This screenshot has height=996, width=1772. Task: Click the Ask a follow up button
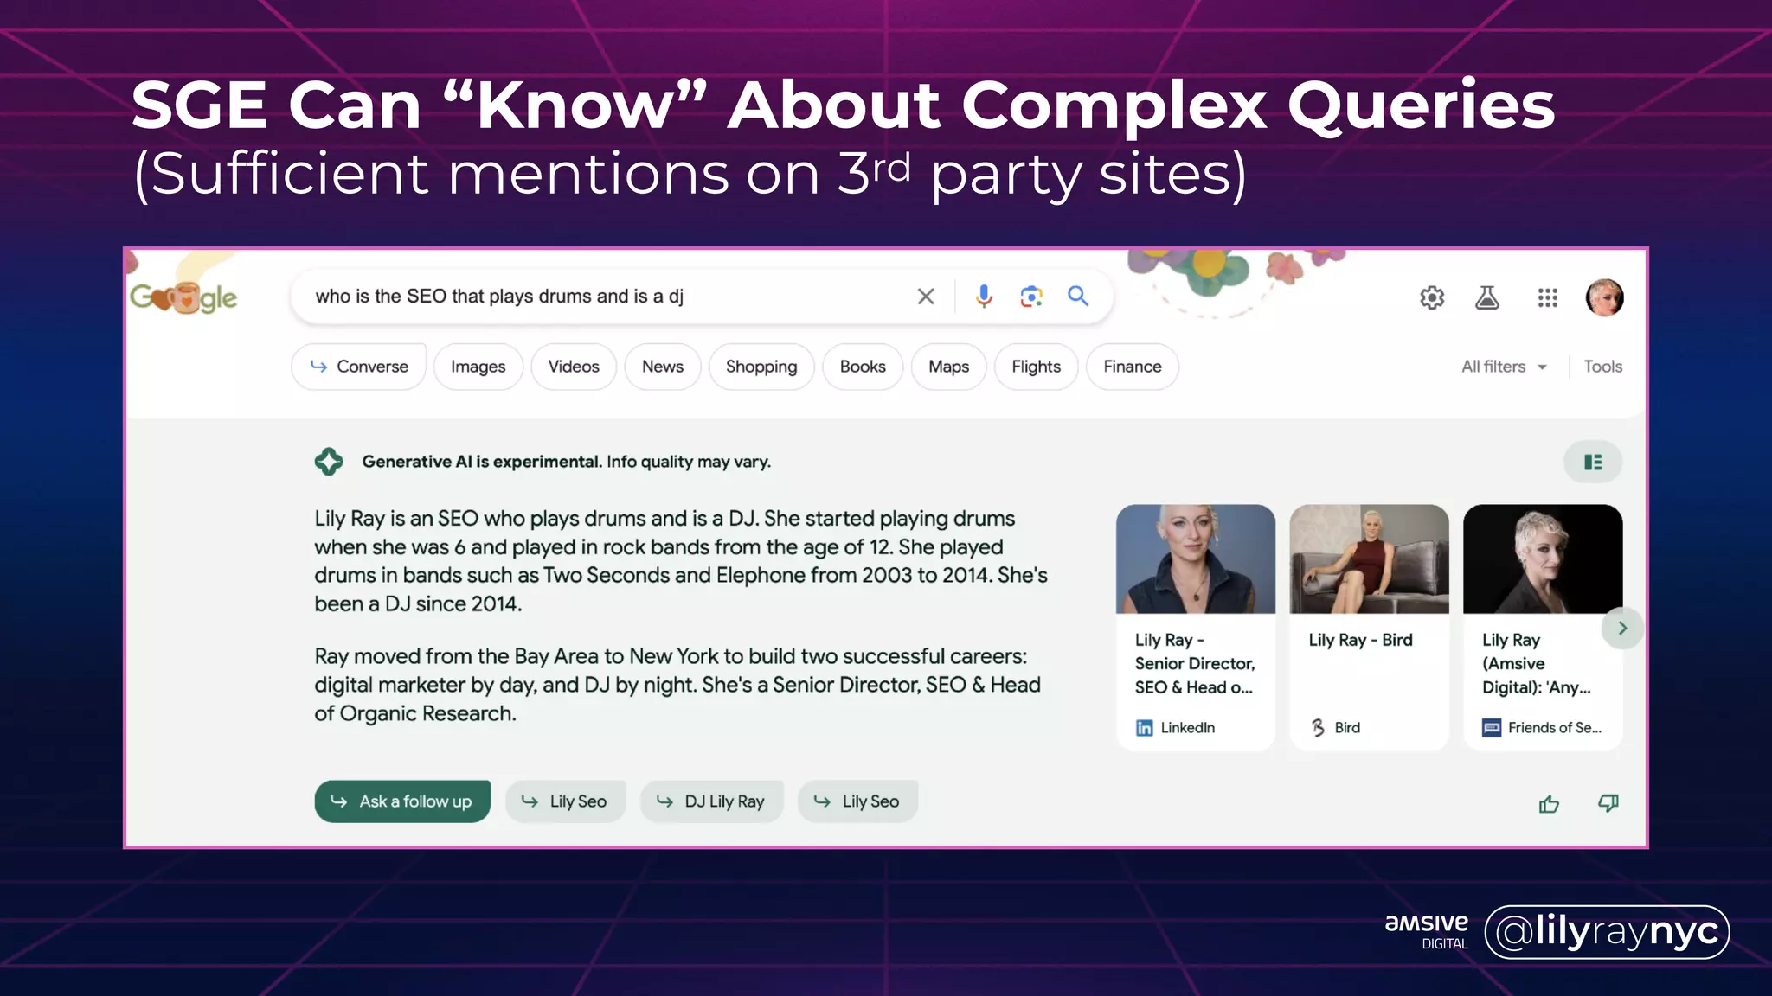point(402,801)
